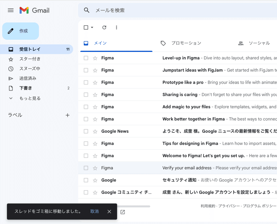This screenshot has height=224, width=277.
Task: Select the Level-up in Figma email checkbox
Action: tap(86, 58)
